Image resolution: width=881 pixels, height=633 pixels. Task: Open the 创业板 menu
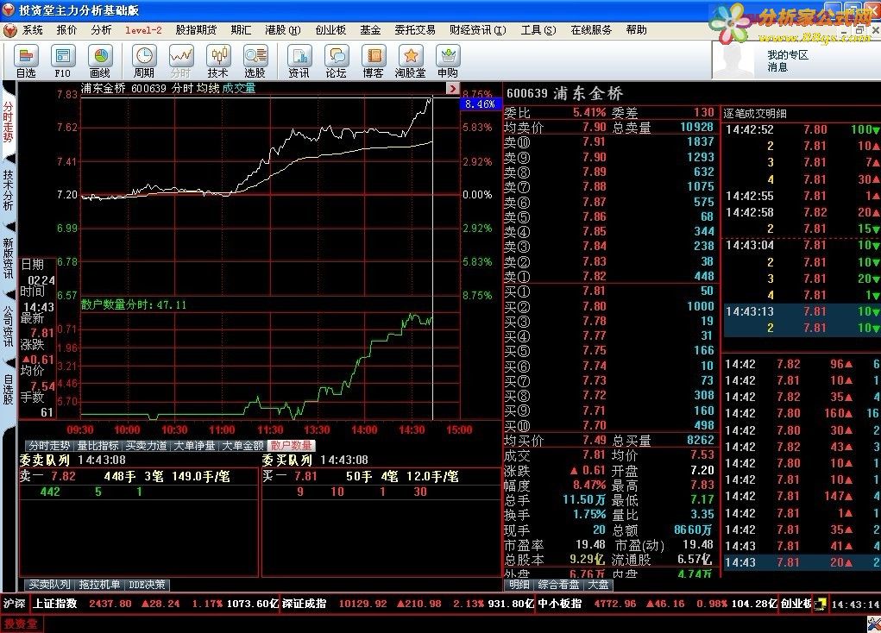[x=330, y=30]
